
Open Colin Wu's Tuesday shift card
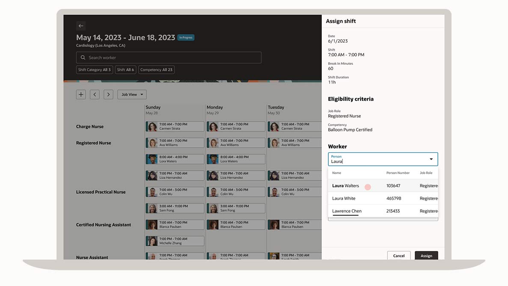[294, 192]
